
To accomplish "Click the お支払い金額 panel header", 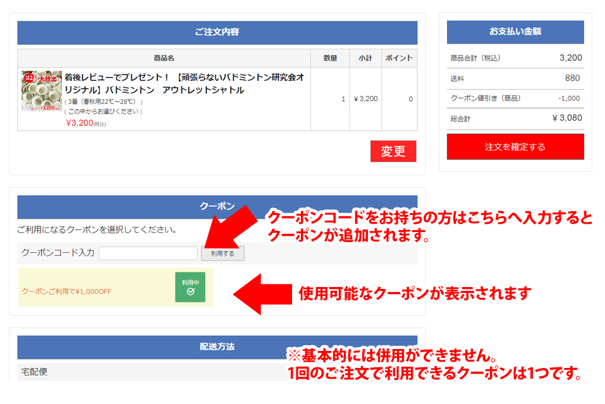I will 515,32.
